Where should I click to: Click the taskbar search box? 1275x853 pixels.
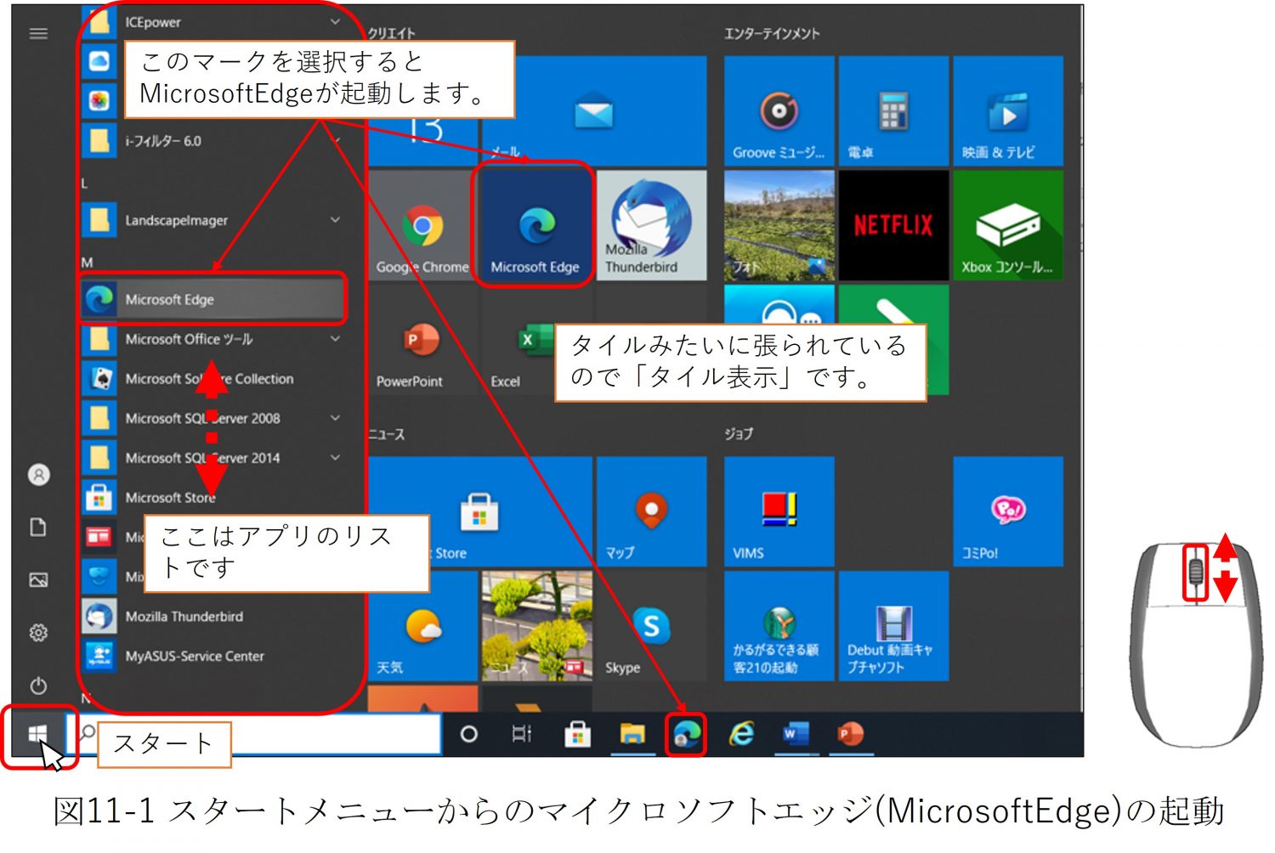[x=254, y=734]
